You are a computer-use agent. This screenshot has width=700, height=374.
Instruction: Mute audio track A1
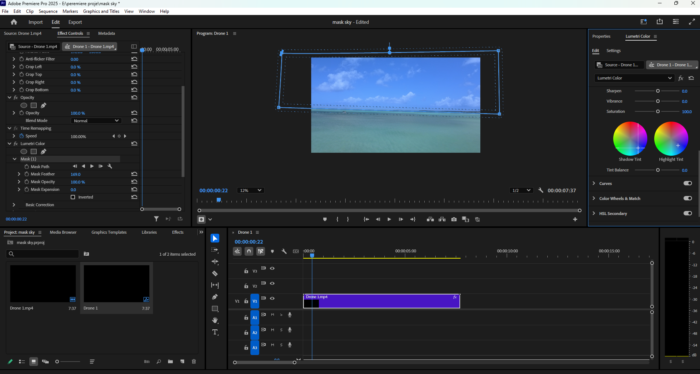pyautogui.click(x=272, y=315)
